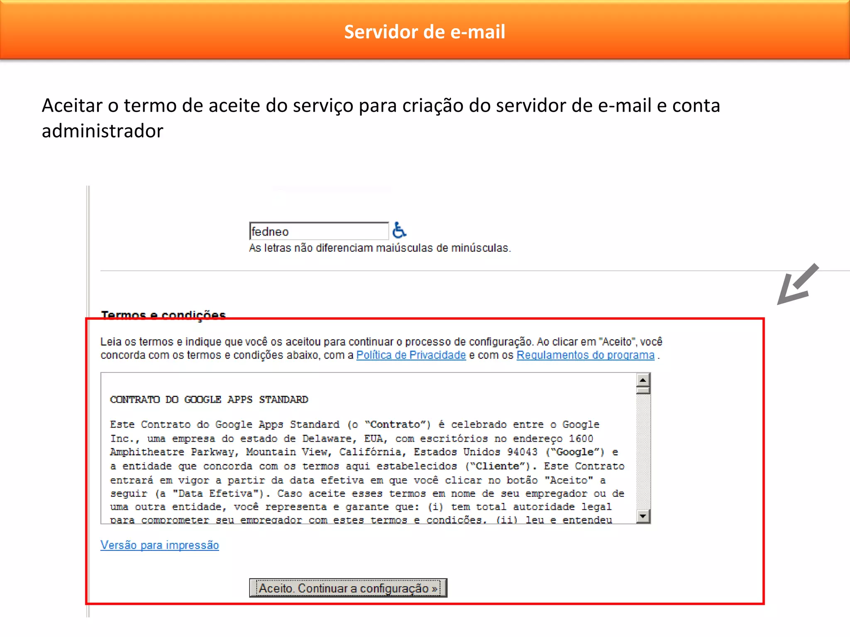Open the 'Política de Privacidade' link
850x637 pixels.
click(411, 355)
